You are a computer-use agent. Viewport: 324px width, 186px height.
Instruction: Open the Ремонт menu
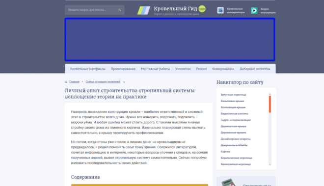click(x=201, y=69)
